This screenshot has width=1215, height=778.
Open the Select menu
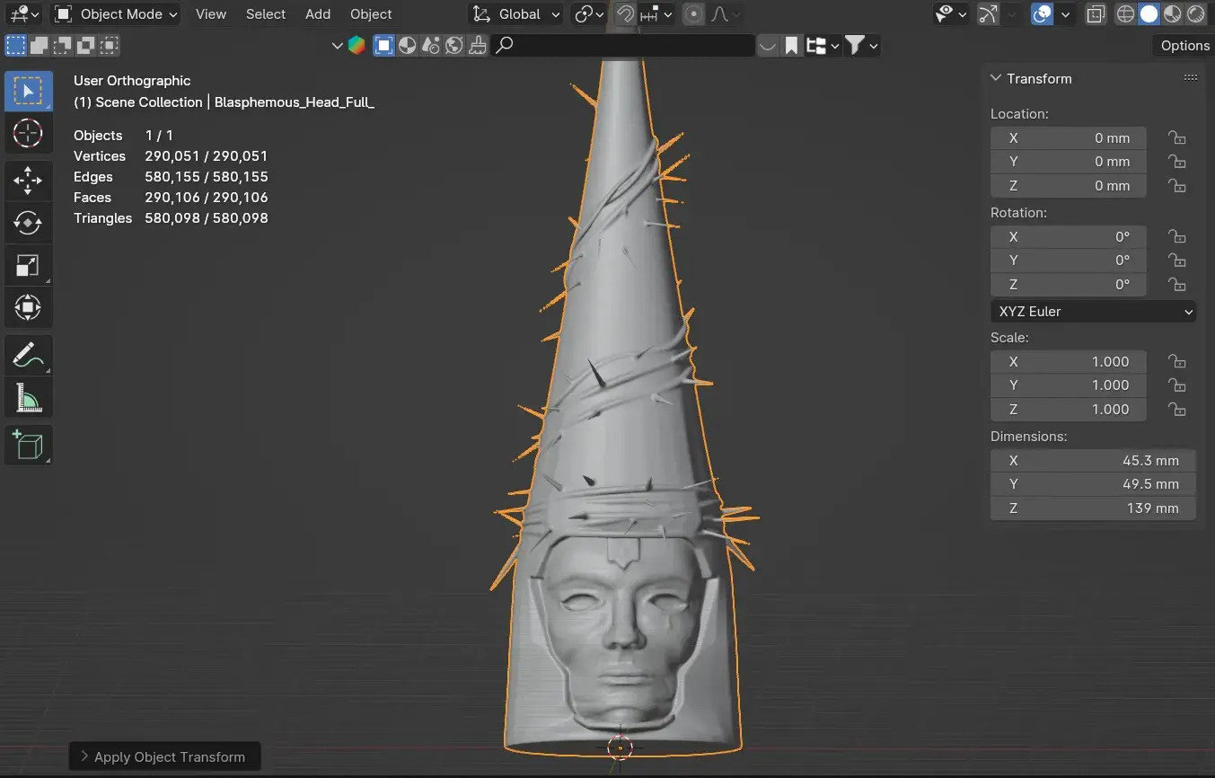point(266,14)
